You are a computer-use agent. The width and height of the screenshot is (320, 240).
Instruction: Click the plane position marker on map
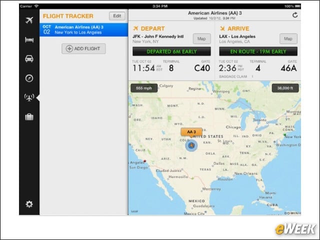(x=191, y=145)
